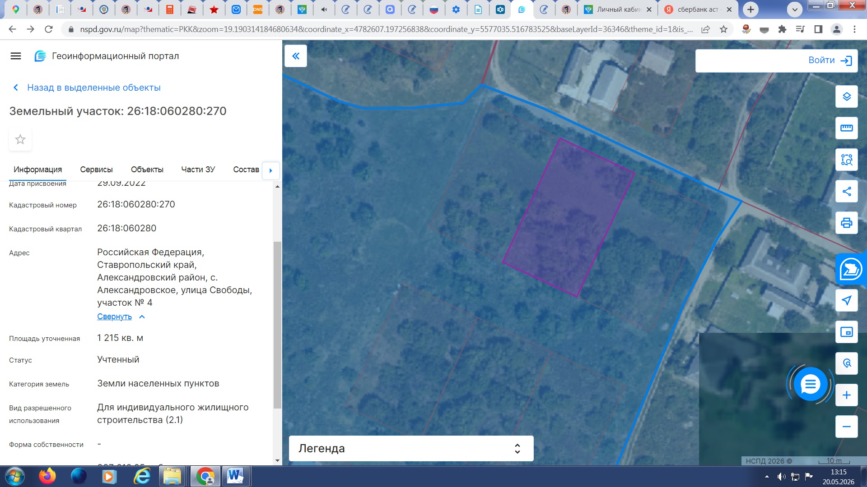Show more tabs with right arrow
This screenshot has height=487, width=867.
point(271,170)
